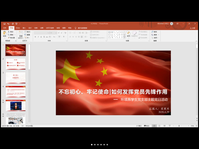Toggle Italic text formatting
Image resolution: width=199 pixels, height=149 pixels.
37,36
